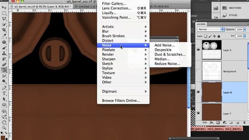Select the Paint Bucket tool
The height and width of the screenshot is (140, 249).
[4, 70]
